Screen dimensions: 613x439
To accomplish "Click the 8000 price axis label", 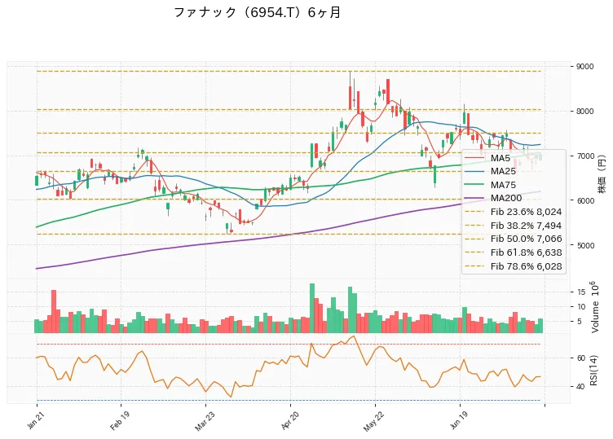I will point(584,112).
